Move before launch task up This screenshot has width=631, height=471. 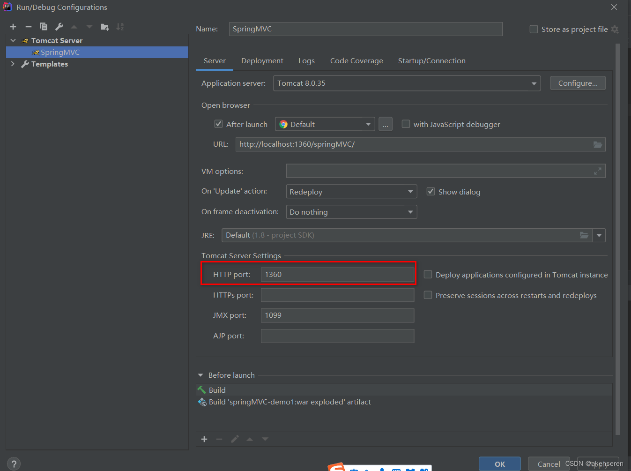(250, 439)
